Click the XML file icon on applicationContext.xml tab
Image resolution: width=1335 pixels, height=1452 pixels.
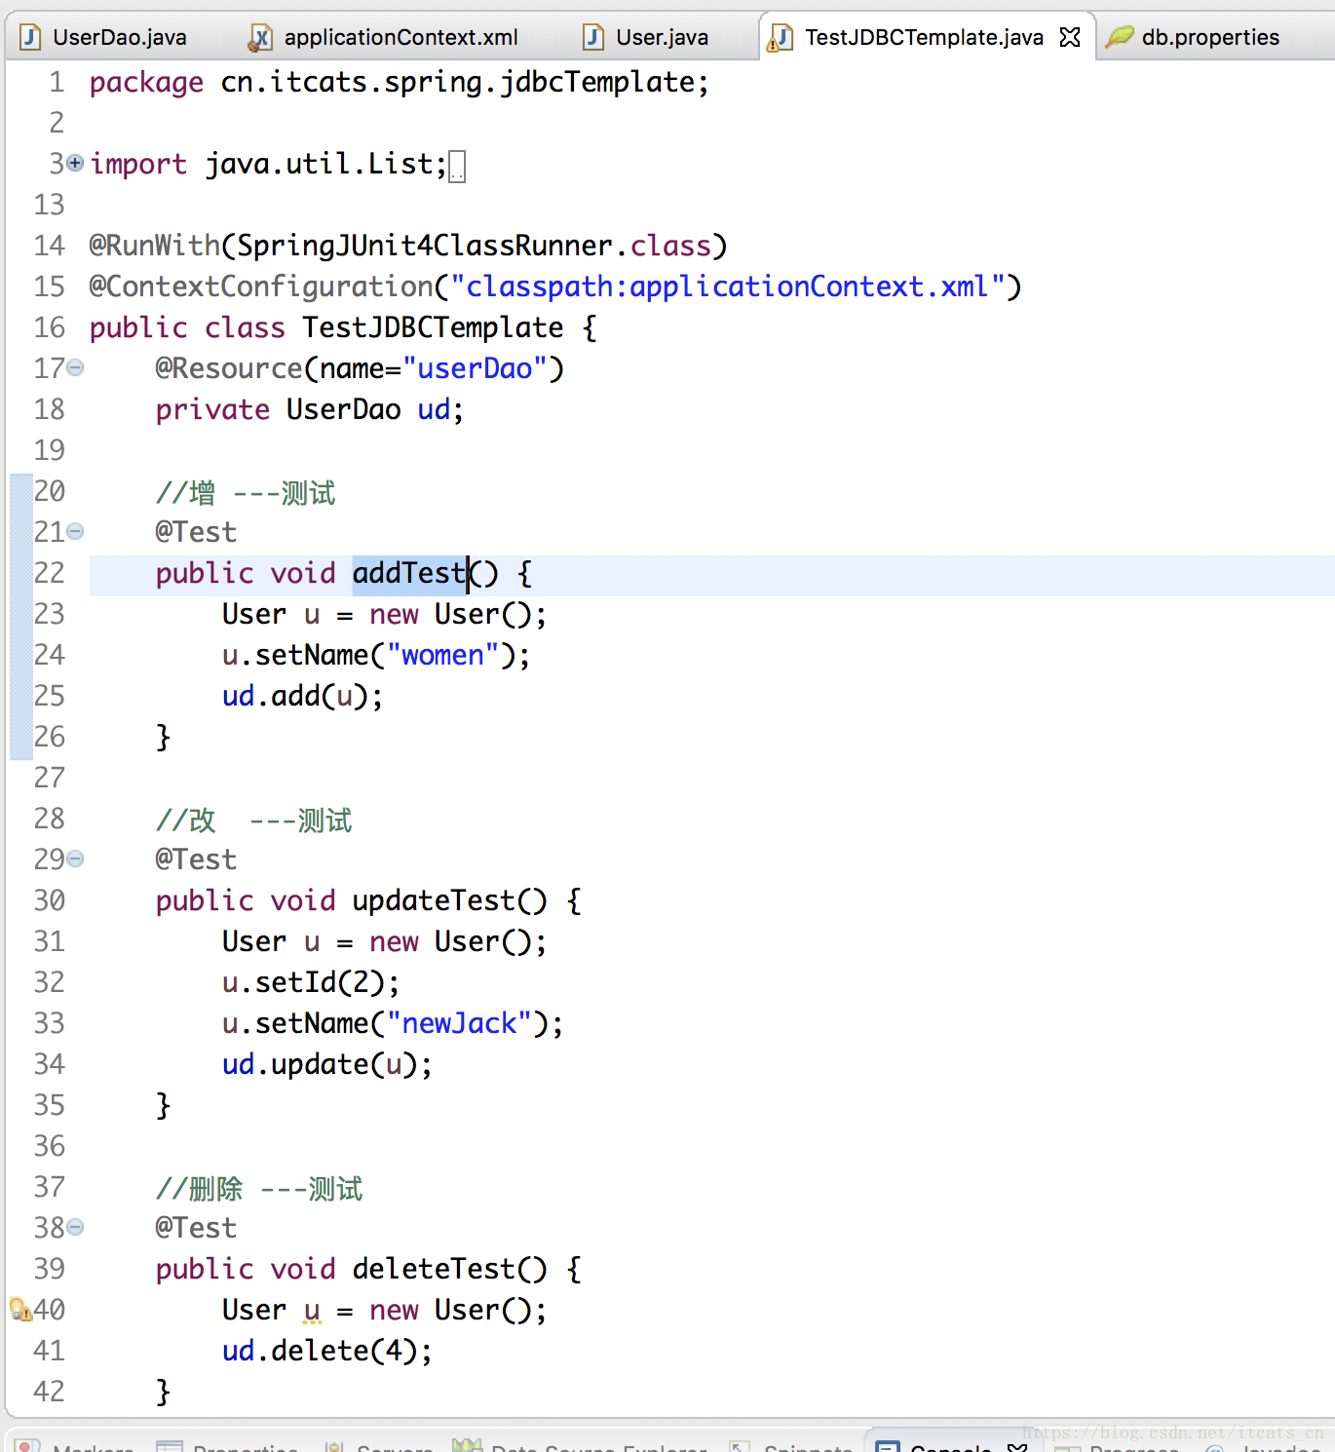260,37
